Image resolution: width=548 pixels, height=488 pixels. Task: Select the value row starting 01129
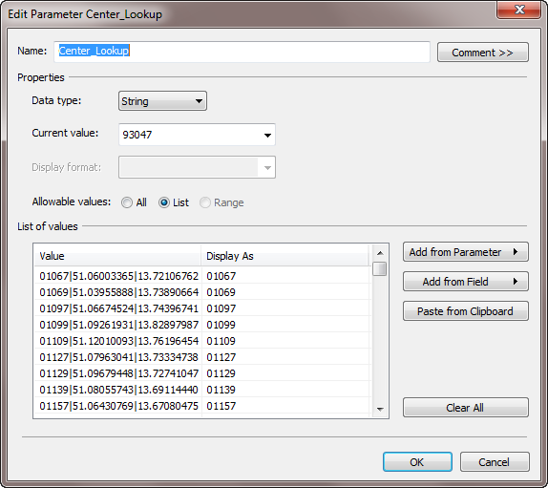click(202, 373)
